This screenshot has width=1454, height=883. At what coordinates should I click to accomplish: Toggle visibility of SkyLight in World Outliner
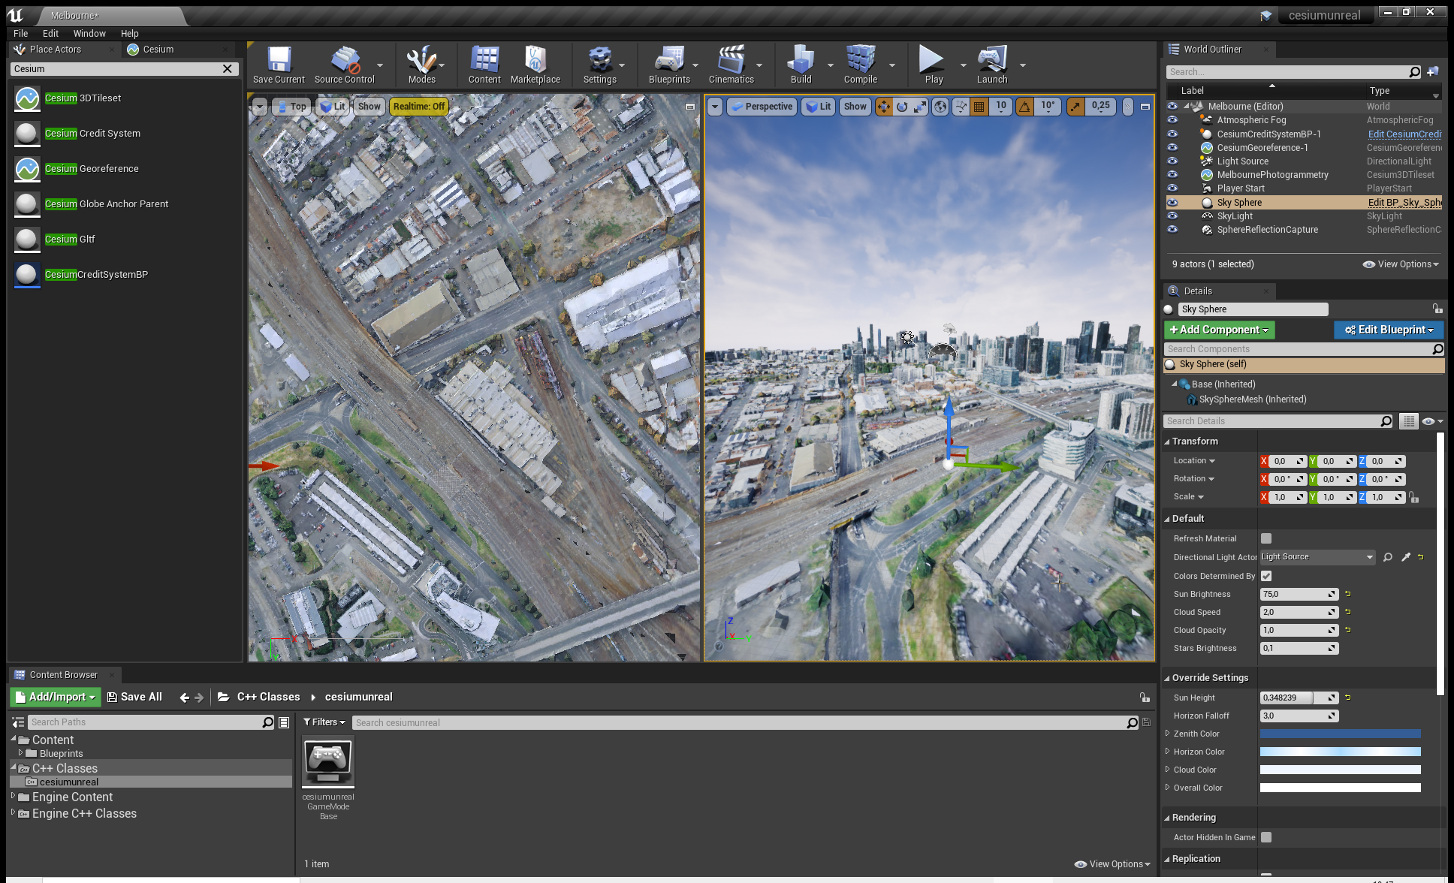(x=1173, y=215)
